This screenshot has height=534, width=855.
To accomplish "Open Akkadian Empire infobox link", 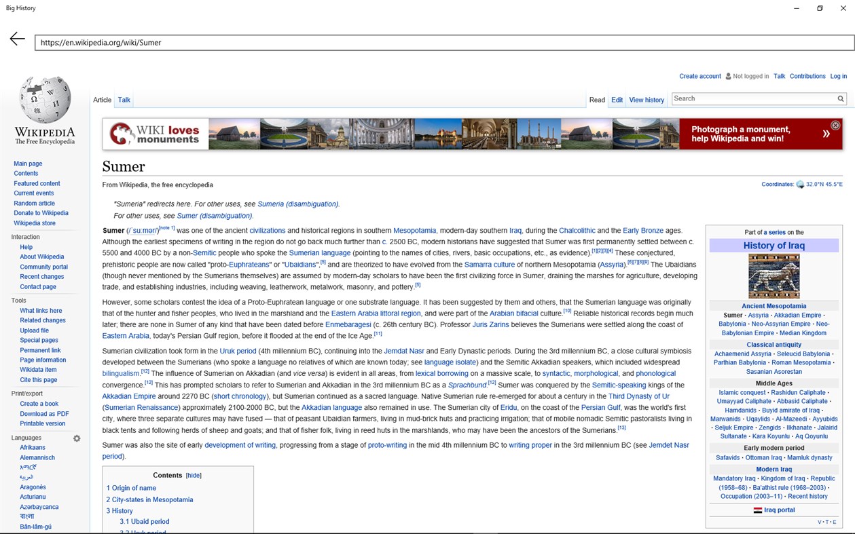I will click(798, 316).
